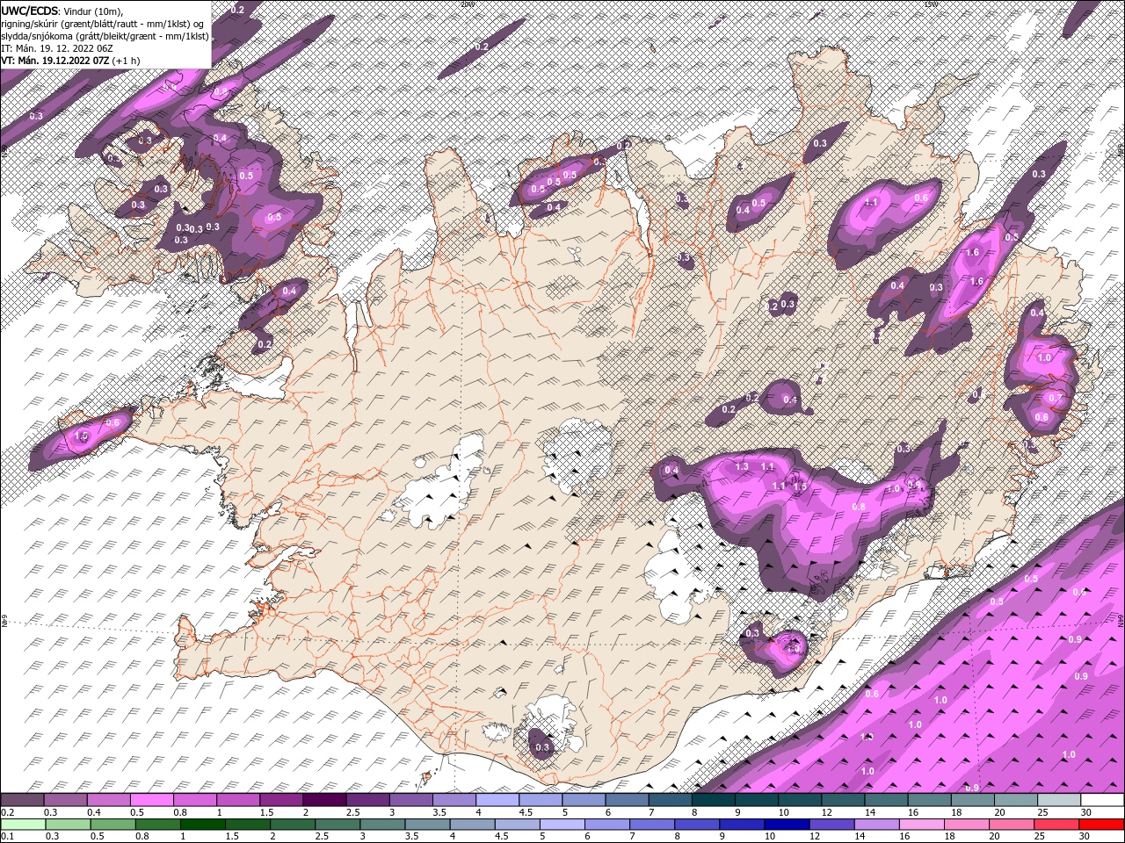1125x843 pixels.
Task: Click the 'UWC/ECDS' title text
Action: [x=30, y=11]
